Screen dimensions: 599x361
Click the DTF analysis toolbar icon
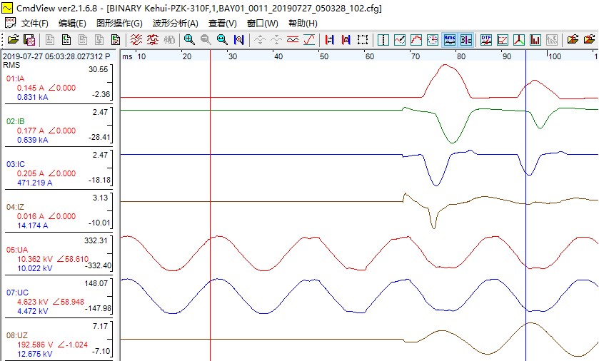point(486,40)
